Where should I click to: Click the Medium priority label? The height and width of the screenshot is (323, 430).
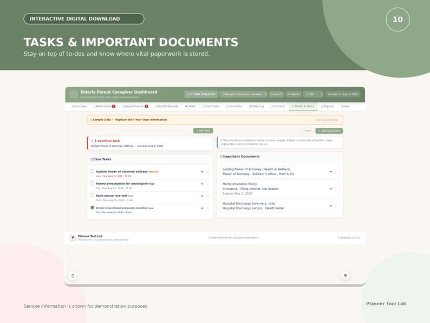coord(154,172)
